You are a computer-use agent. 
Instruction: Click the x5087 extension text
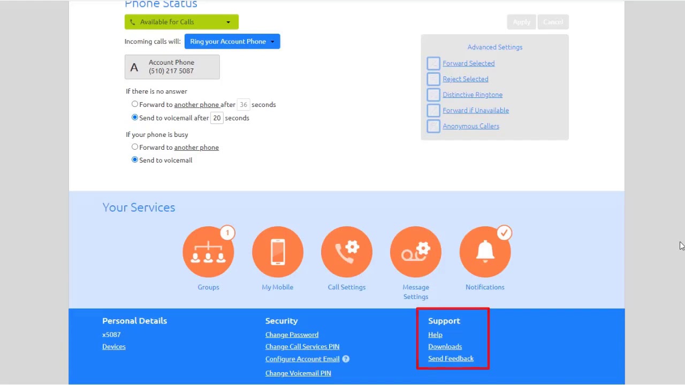(111, 335)
